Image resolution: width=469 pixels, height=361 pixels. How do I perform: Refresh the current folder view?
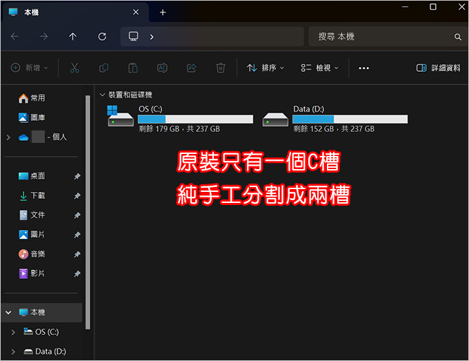point(102,37)
